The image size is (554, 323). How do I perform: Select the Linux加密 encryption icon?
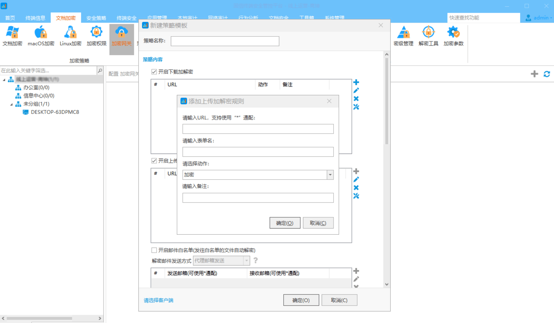pos(70,36)
